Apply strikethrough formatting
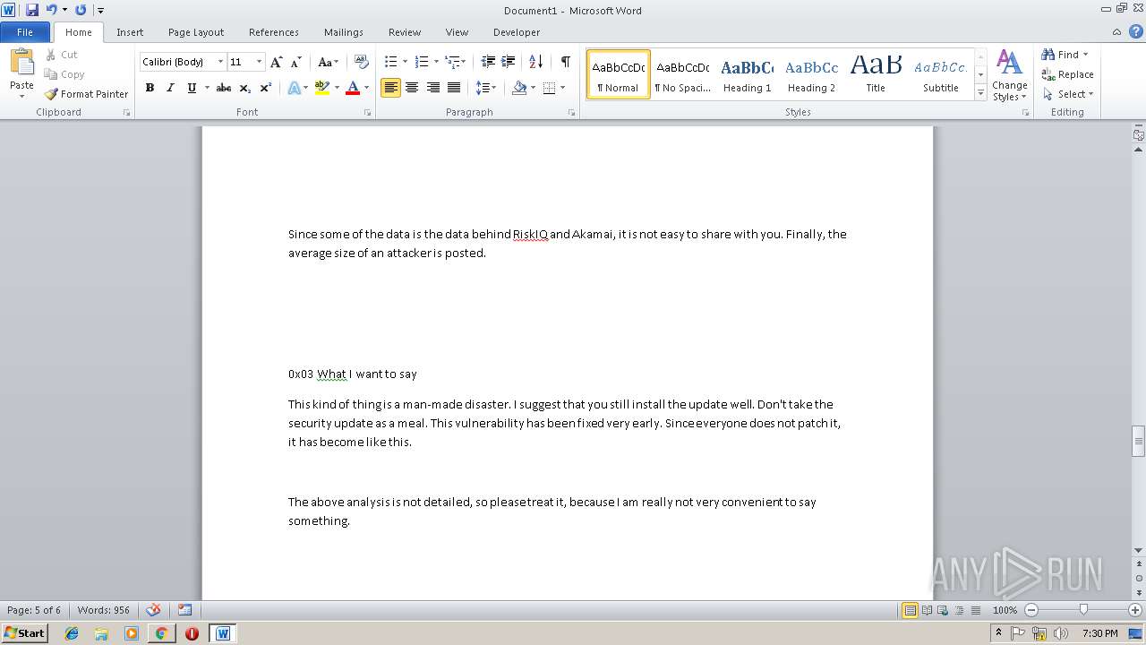This screenshot has height=645, width=1146. pyautogui.click(x=224, y=88)
